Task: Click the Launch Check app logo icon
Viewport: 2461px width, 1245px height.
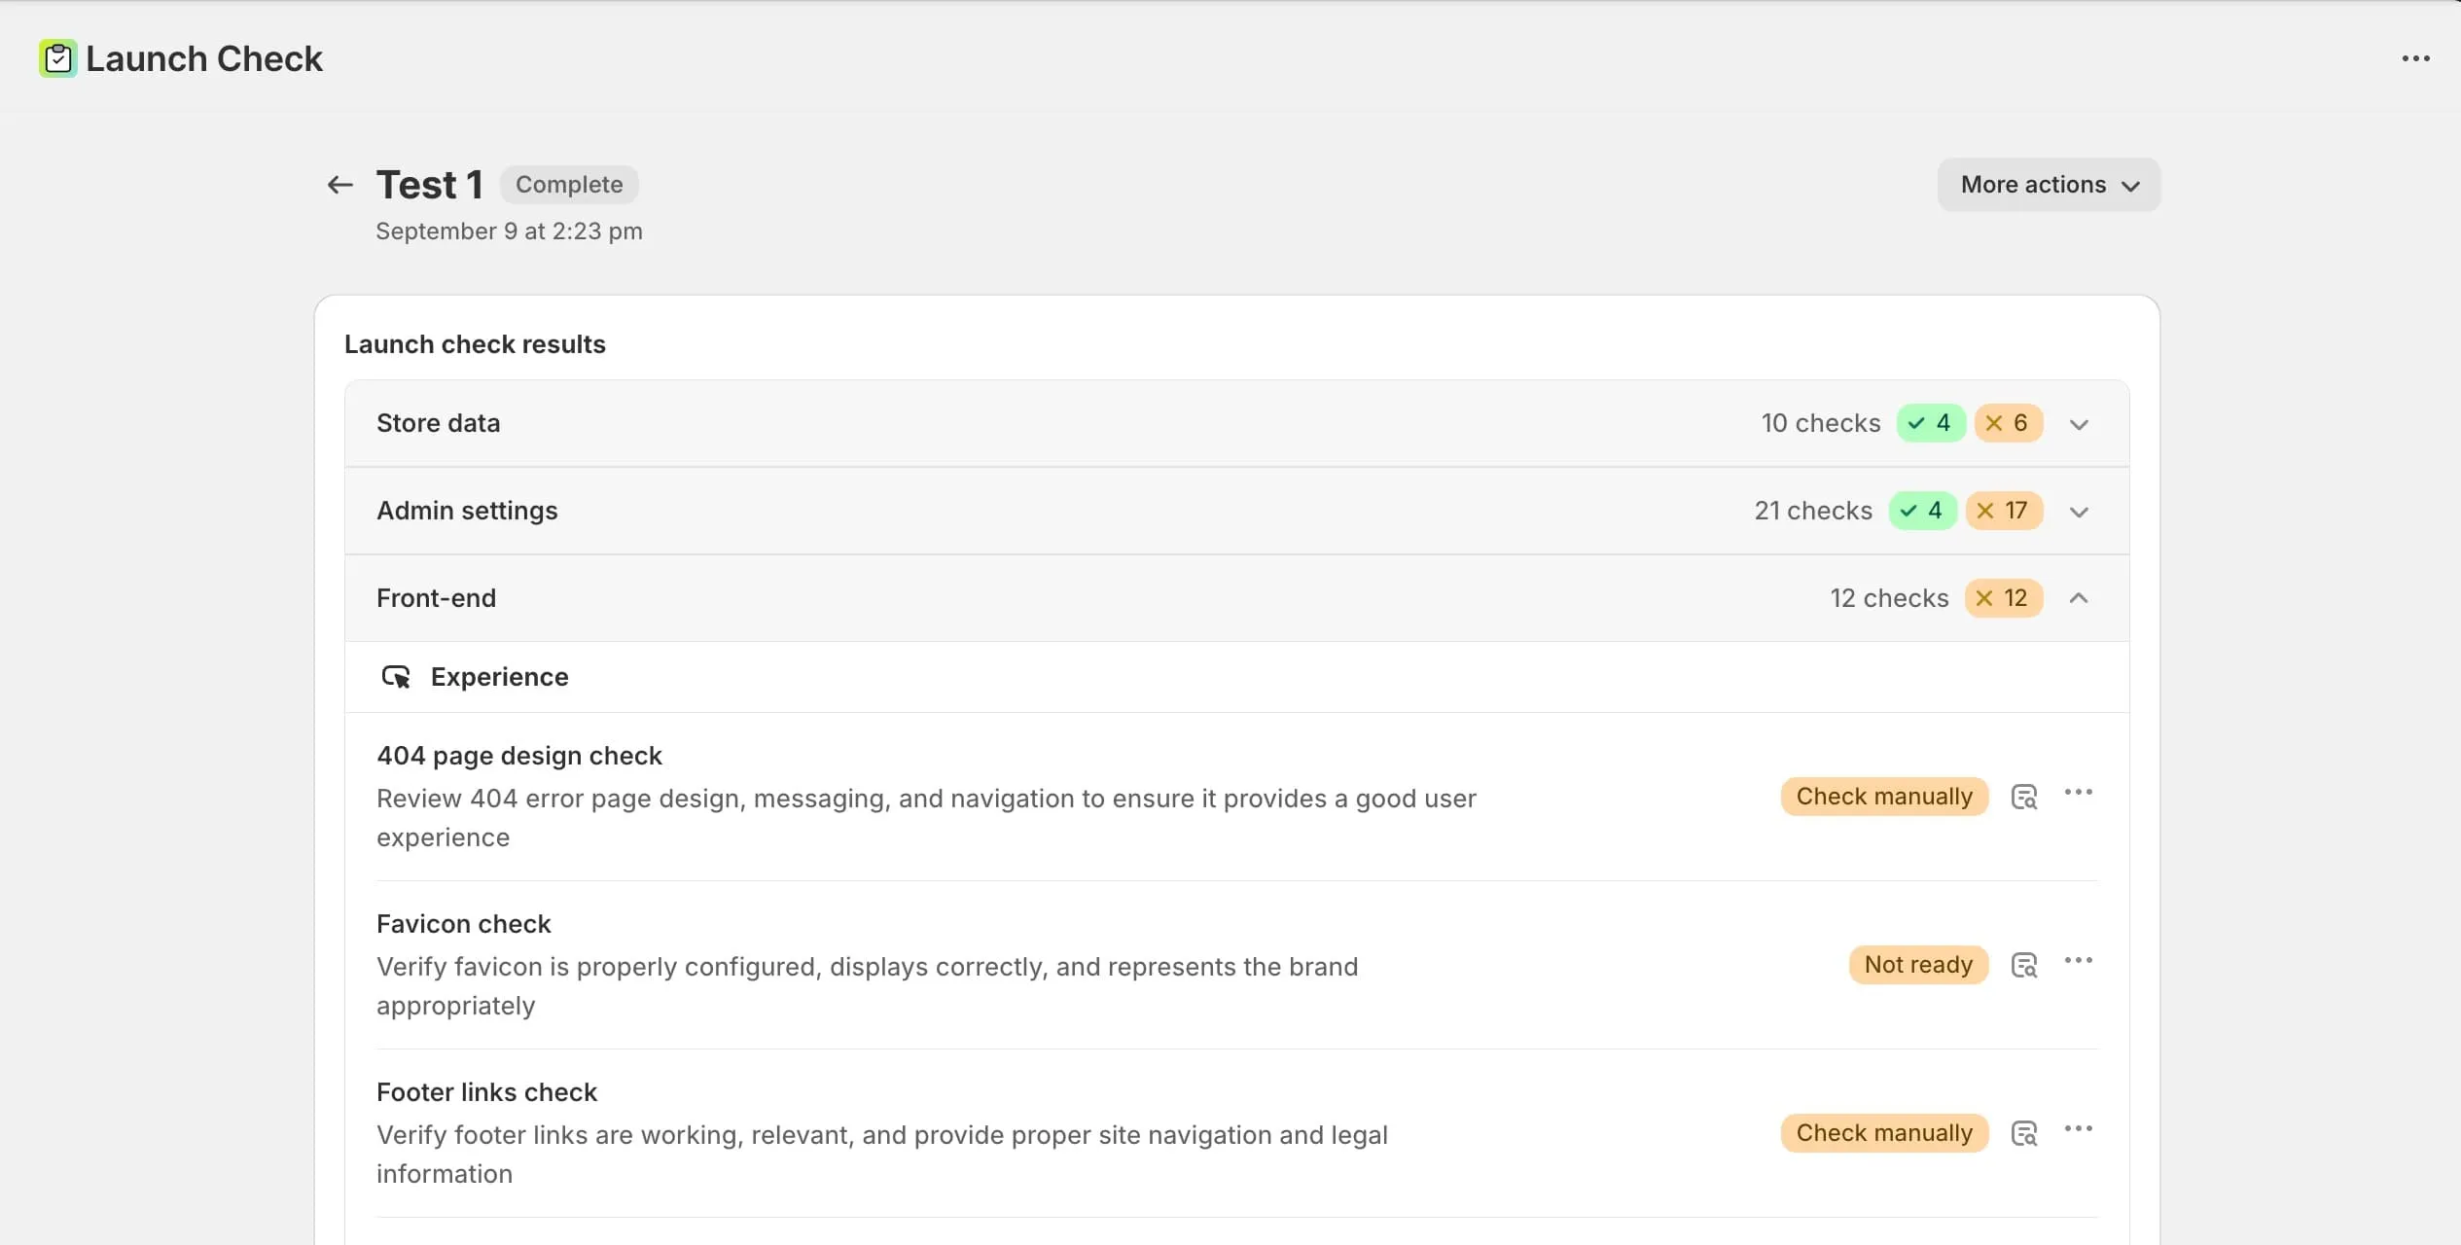Action: click(x=57, y=58)
